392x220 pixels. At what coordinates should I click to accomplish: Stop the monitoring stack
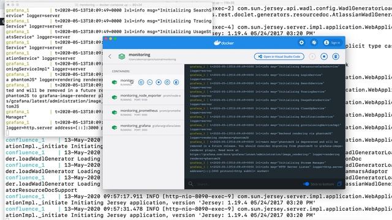click(x=324, y=57)
